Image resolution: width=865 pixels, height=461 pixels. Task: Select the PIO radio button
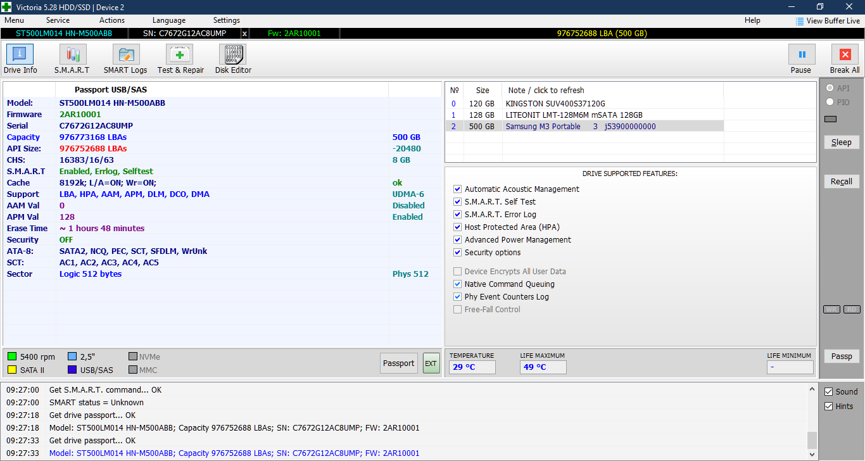coord(830,103)
